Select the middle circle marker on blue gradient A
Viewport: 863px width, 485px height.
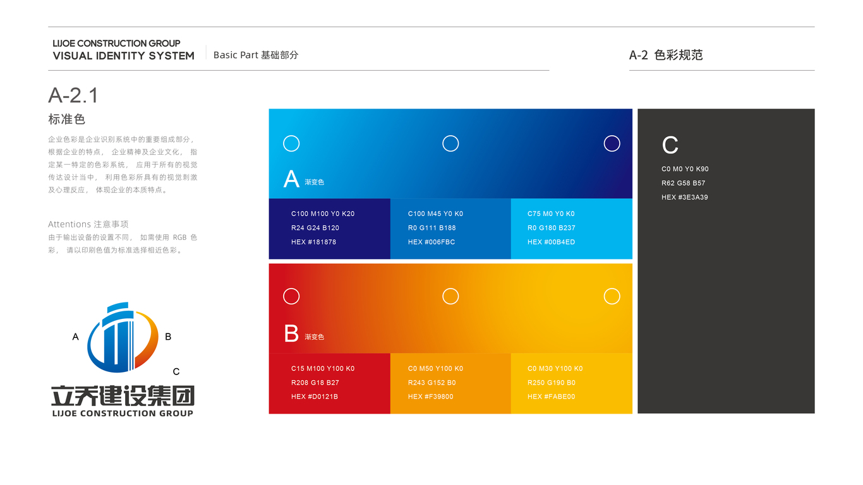pos(450,143)
